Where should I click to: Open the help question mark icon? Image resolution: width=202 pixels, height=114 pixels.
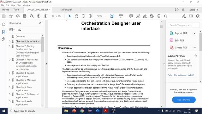177,9
